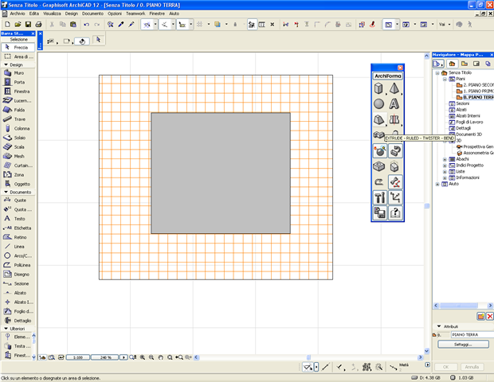This screenshot has width=494, height=382.
Task: Select the Muro wall tool
Action: click(18, 73)
